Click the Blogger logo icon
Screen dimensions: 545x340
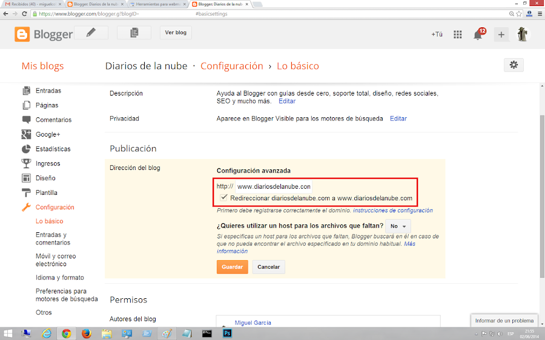pyautogui.click(x=22, y=34)
